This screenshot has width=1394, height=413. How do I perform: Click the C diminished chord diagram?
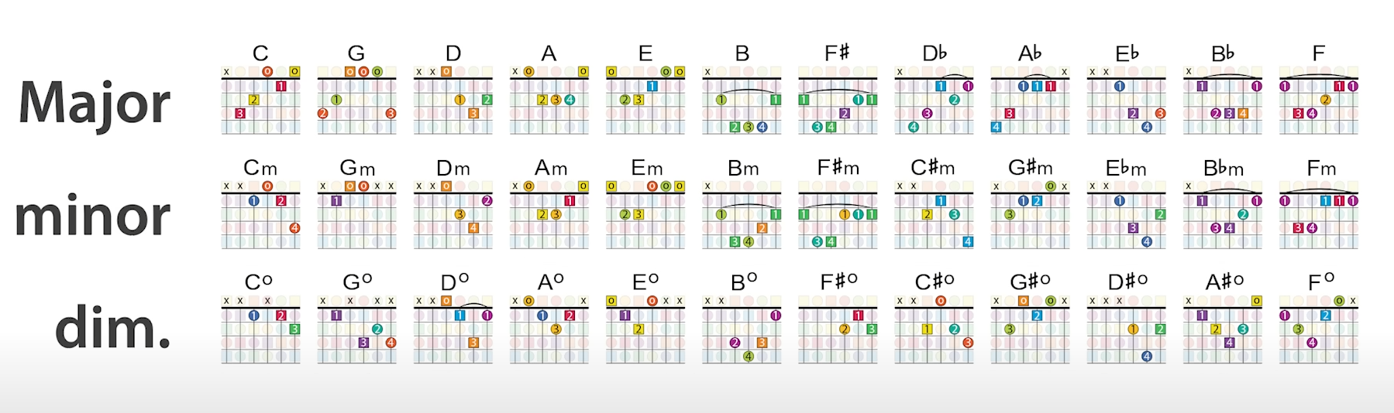tap(260, 329)
